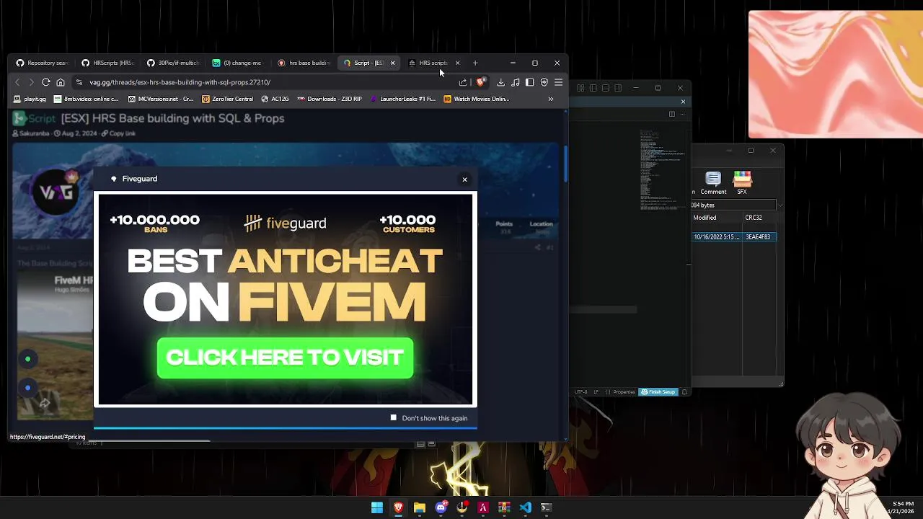Viewport: 923px width, 519px height.
Task: Open the Brave hamburger main menu
Action: [x=558, y=82]
